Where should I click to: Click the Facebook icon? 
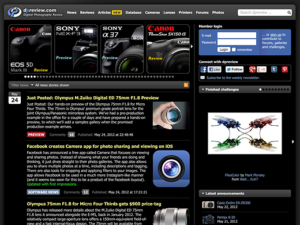(203, 69)
